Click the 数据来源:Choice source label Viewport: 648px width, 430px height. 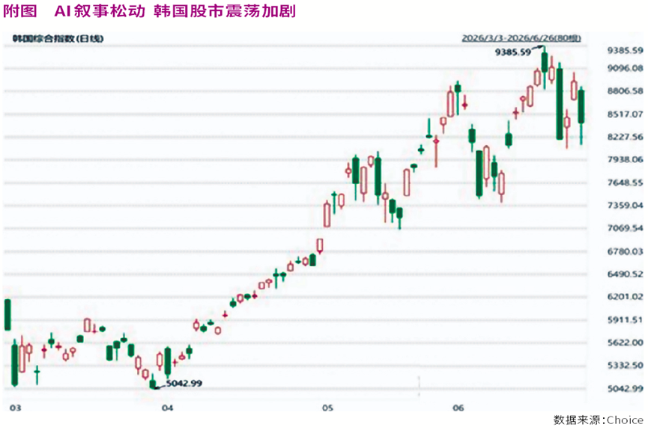coord(598,420)
